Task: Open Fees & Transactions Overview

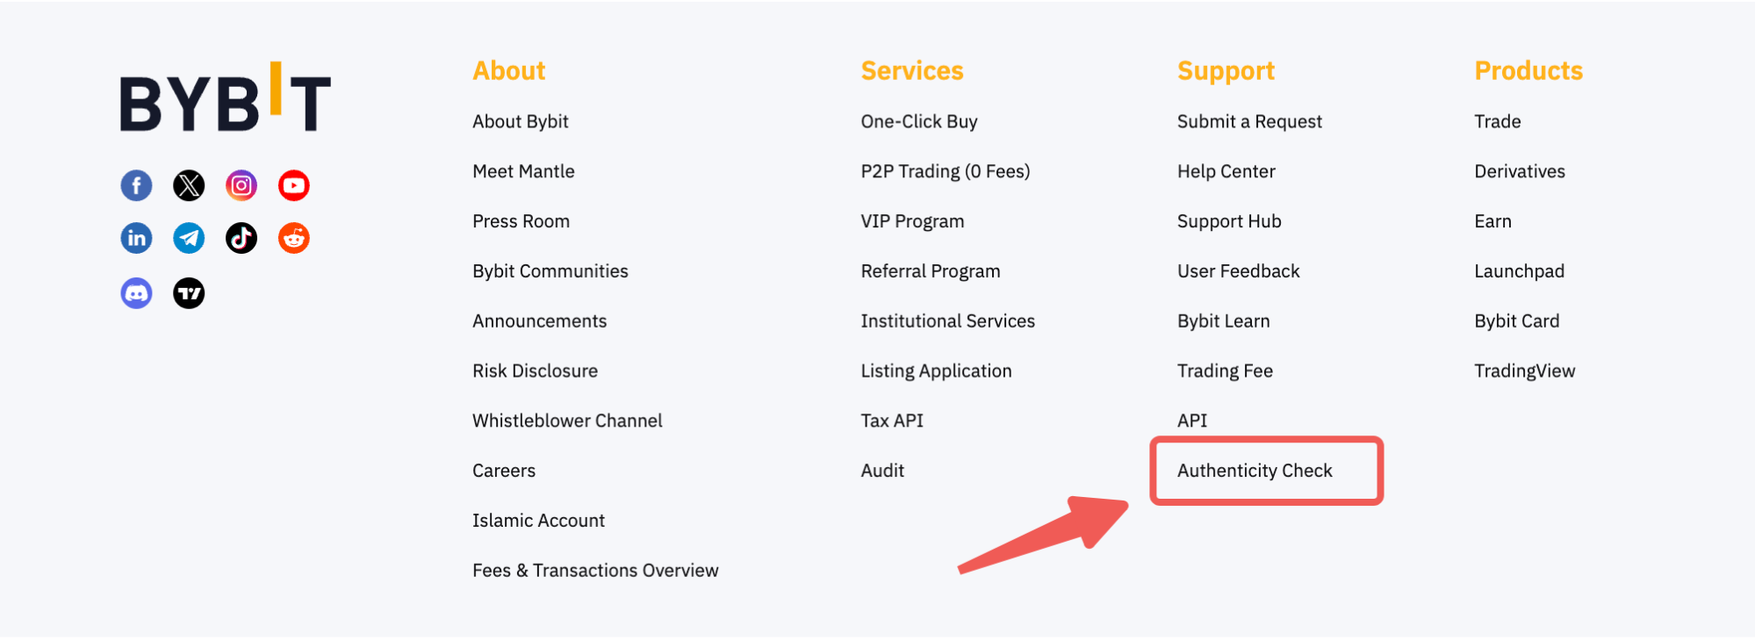Action: point(595,571)
